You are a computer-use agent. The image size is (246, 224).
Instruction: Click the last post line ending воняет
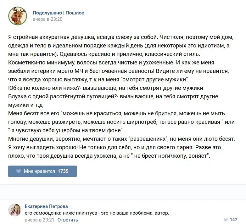pos(109,156)
